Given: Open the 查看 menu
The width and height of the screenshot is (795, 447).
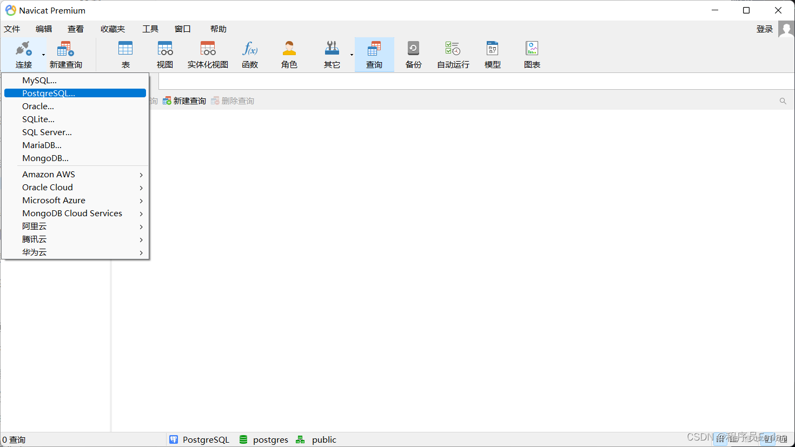Looking at the screenshot, I should click(76, 29).
